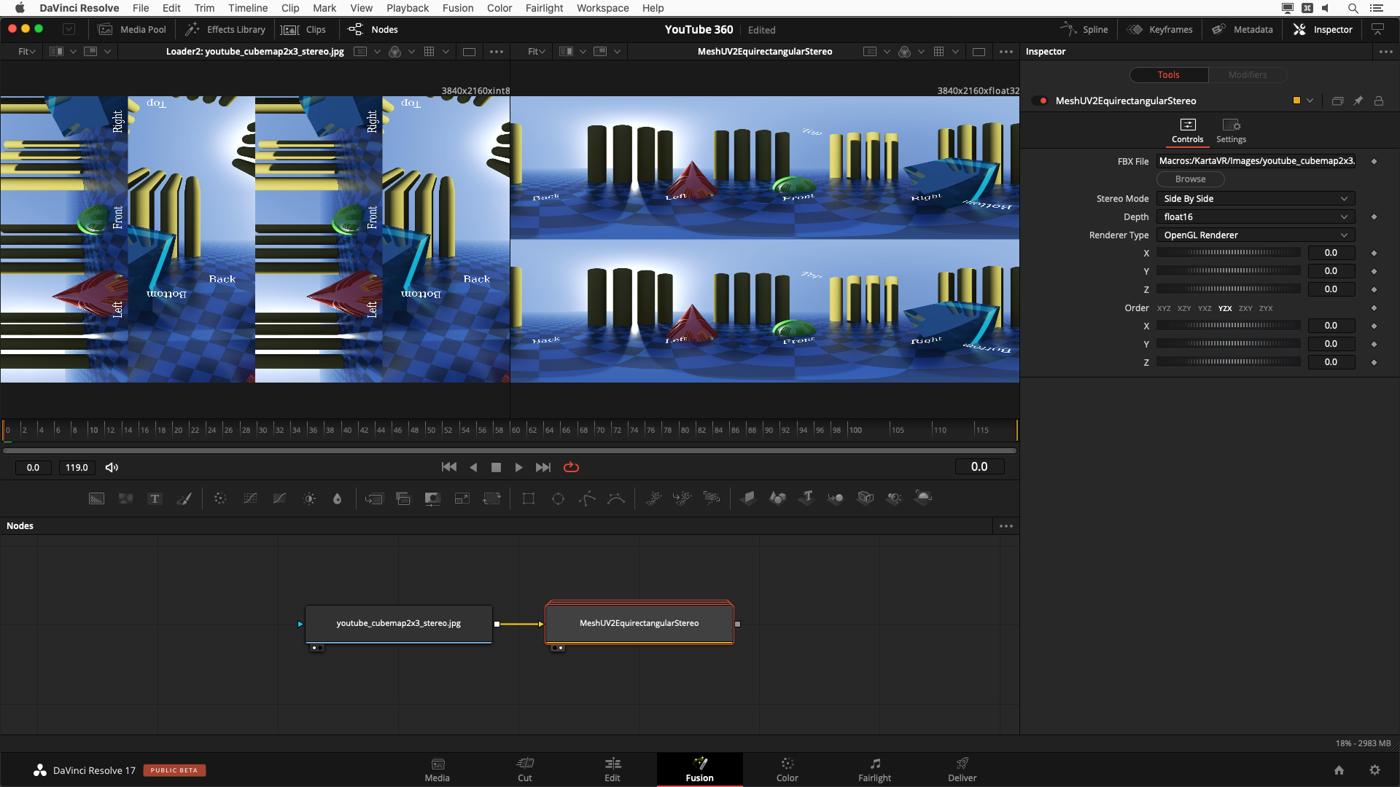Toggle the lock on the inspector tool
This screenshot has width=1400, height=787.
coord(1379,101)
